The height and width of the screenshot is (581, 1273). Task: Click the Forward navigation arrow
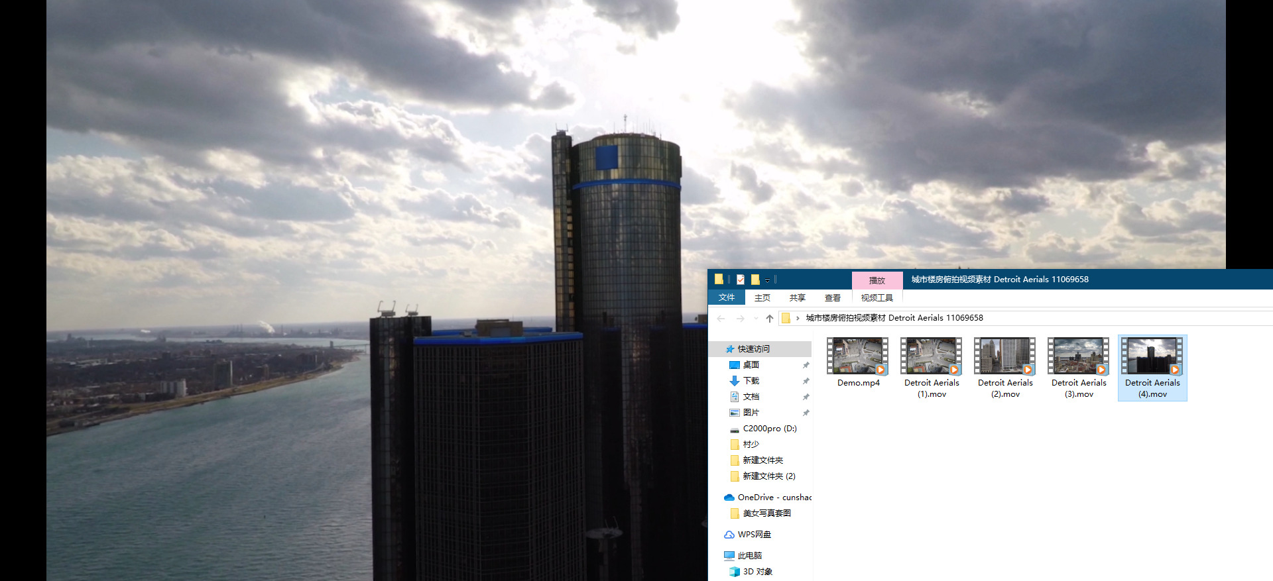[x=740, y=319]
